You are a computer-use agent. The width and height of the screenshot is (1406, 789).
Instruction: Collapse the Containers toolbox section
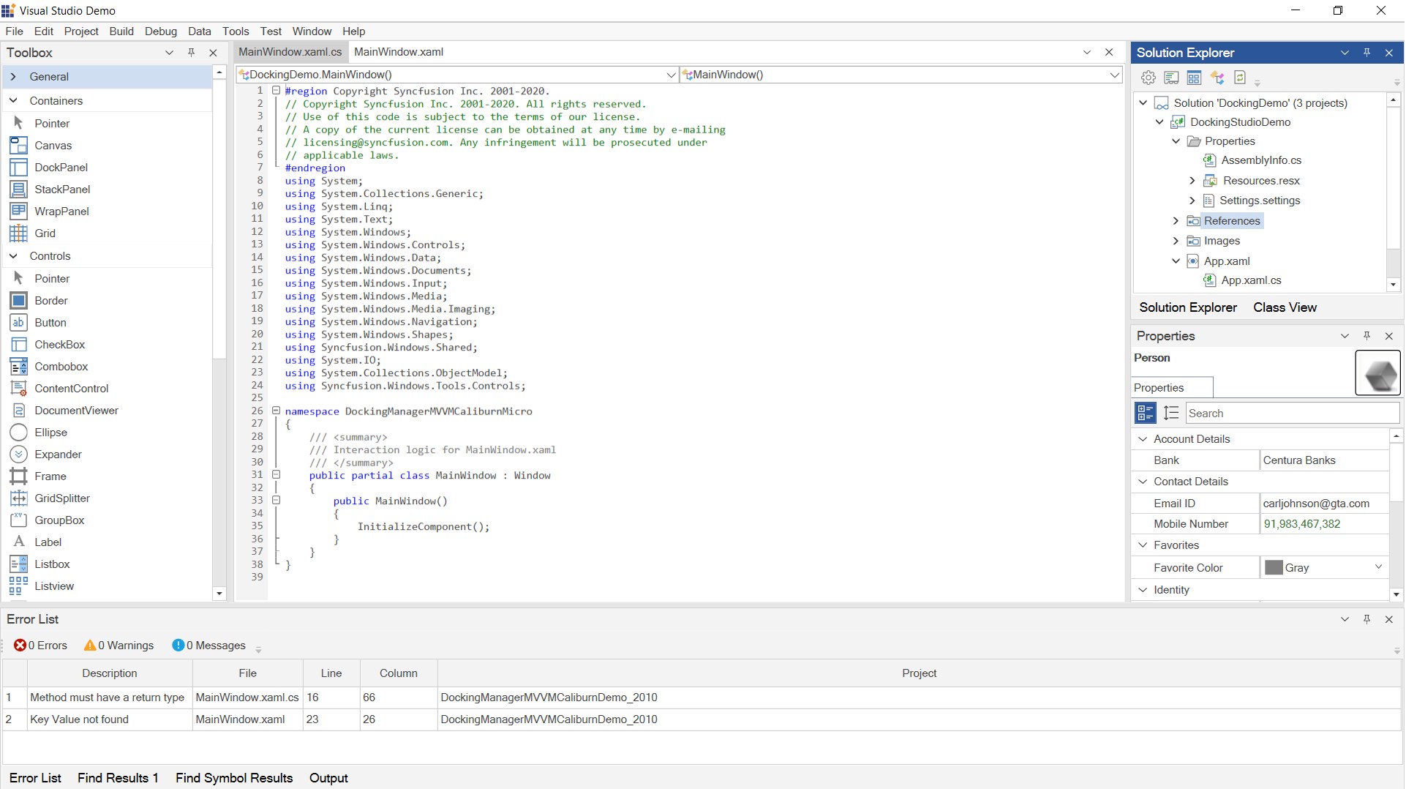point(13,101)
